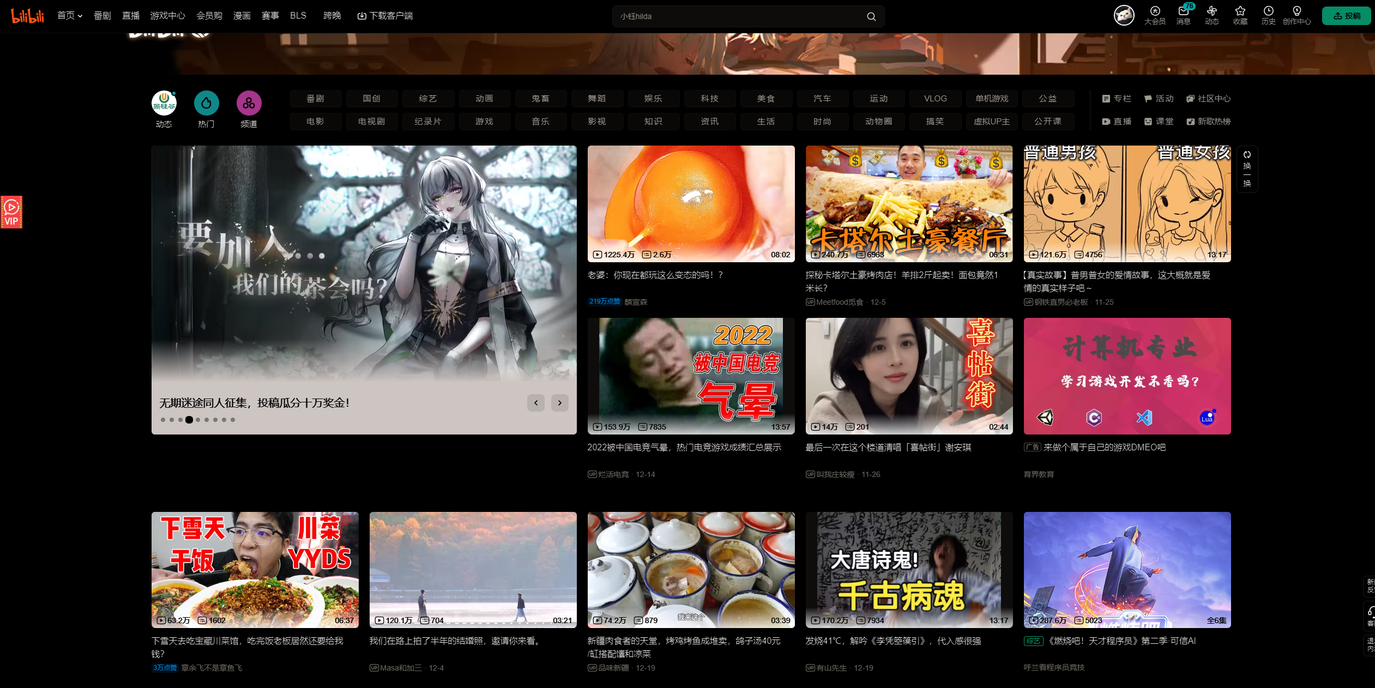The height and width of the screenshot is (688, 1375).
Task: Open the 下载客户端 link
Action: 385,16
